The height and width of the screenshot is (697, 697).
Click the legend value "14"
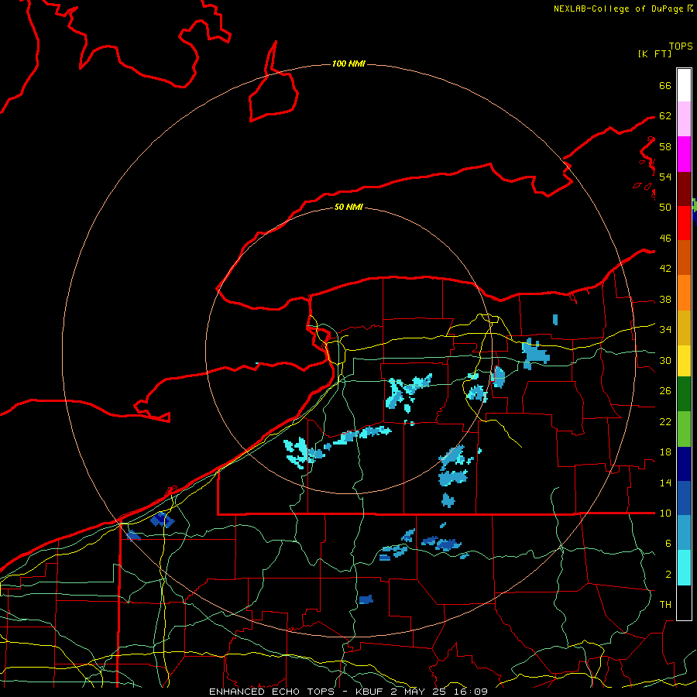click(x=665, y=482)
